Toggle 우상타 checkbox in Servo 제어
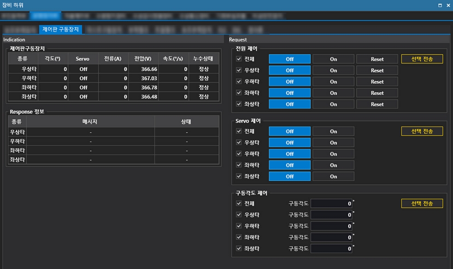453x269 pixels. point(239,143)
